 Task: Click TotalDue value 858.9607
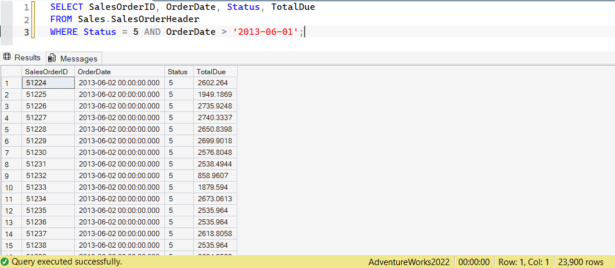point(215,176)
